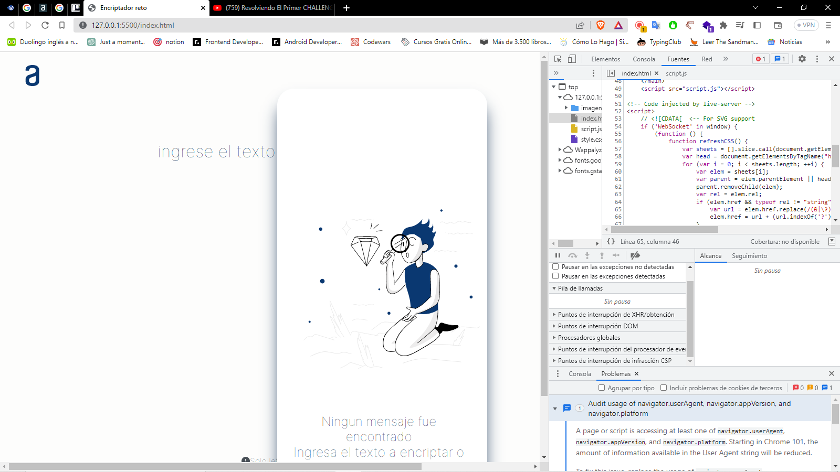Image resolution: width=840 pixels, height=472 pixels.
Task: Click the pretty print braces icon
Action: coord(611,242)
